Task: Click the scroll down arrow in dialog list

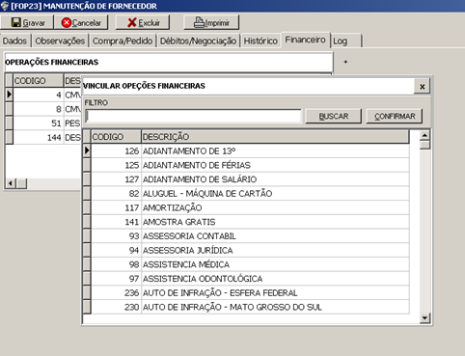Action: (424, 318)
